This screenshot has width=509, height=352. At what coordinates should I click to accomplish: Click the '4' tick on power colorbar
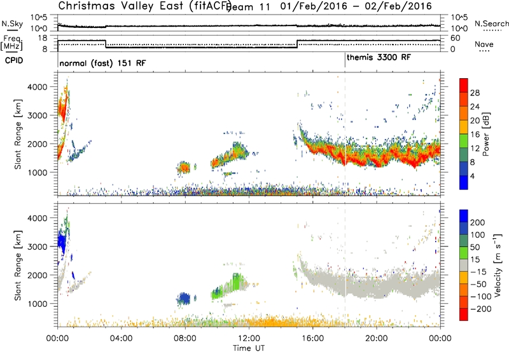point(473,176)
